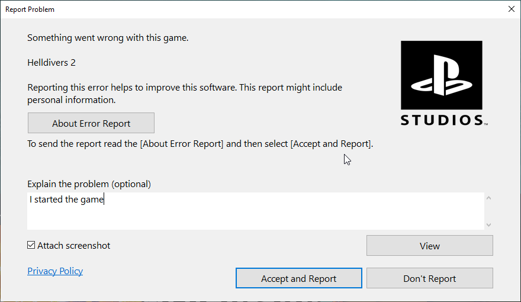This screenshot has height=302, width=521.
Task: Click the 'Explain the problem (optional)' label
Action: tap(89, 184)
